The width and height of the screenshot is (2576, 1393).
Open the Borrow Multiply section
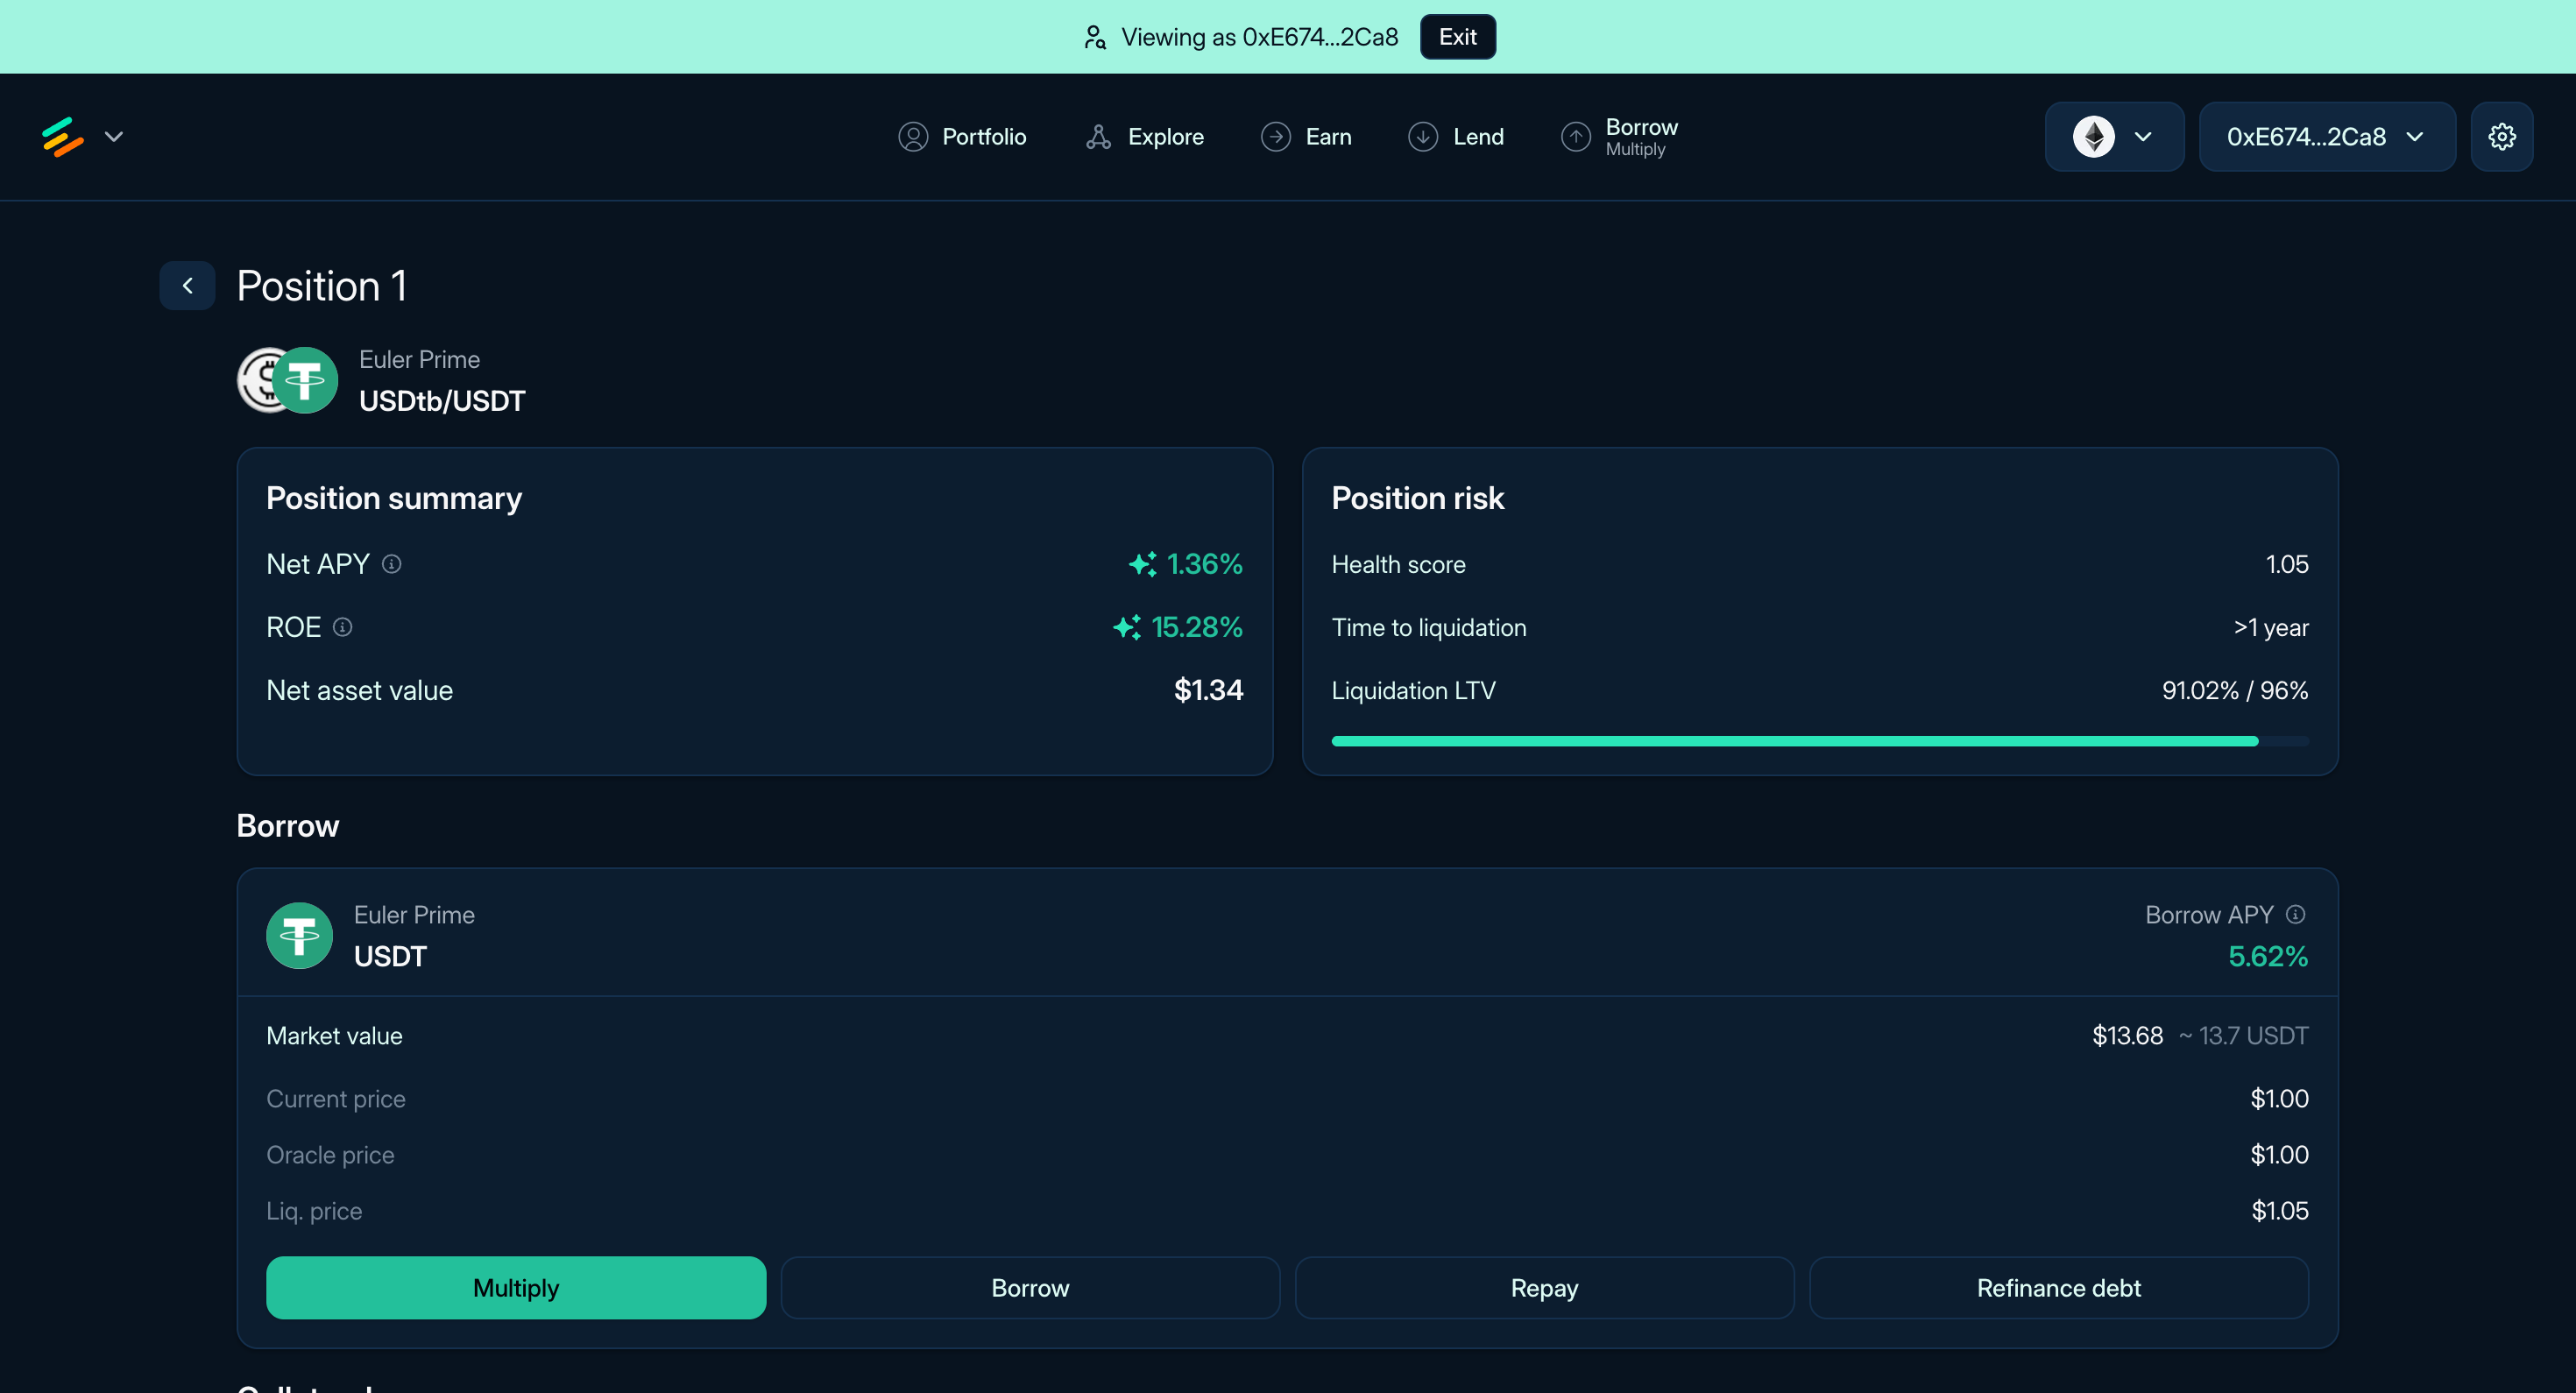(1620, 137)
